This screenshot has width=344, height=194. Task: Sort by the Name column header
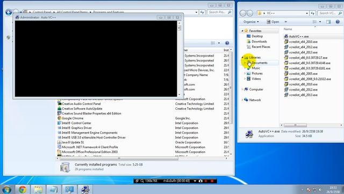pos(288,29)
